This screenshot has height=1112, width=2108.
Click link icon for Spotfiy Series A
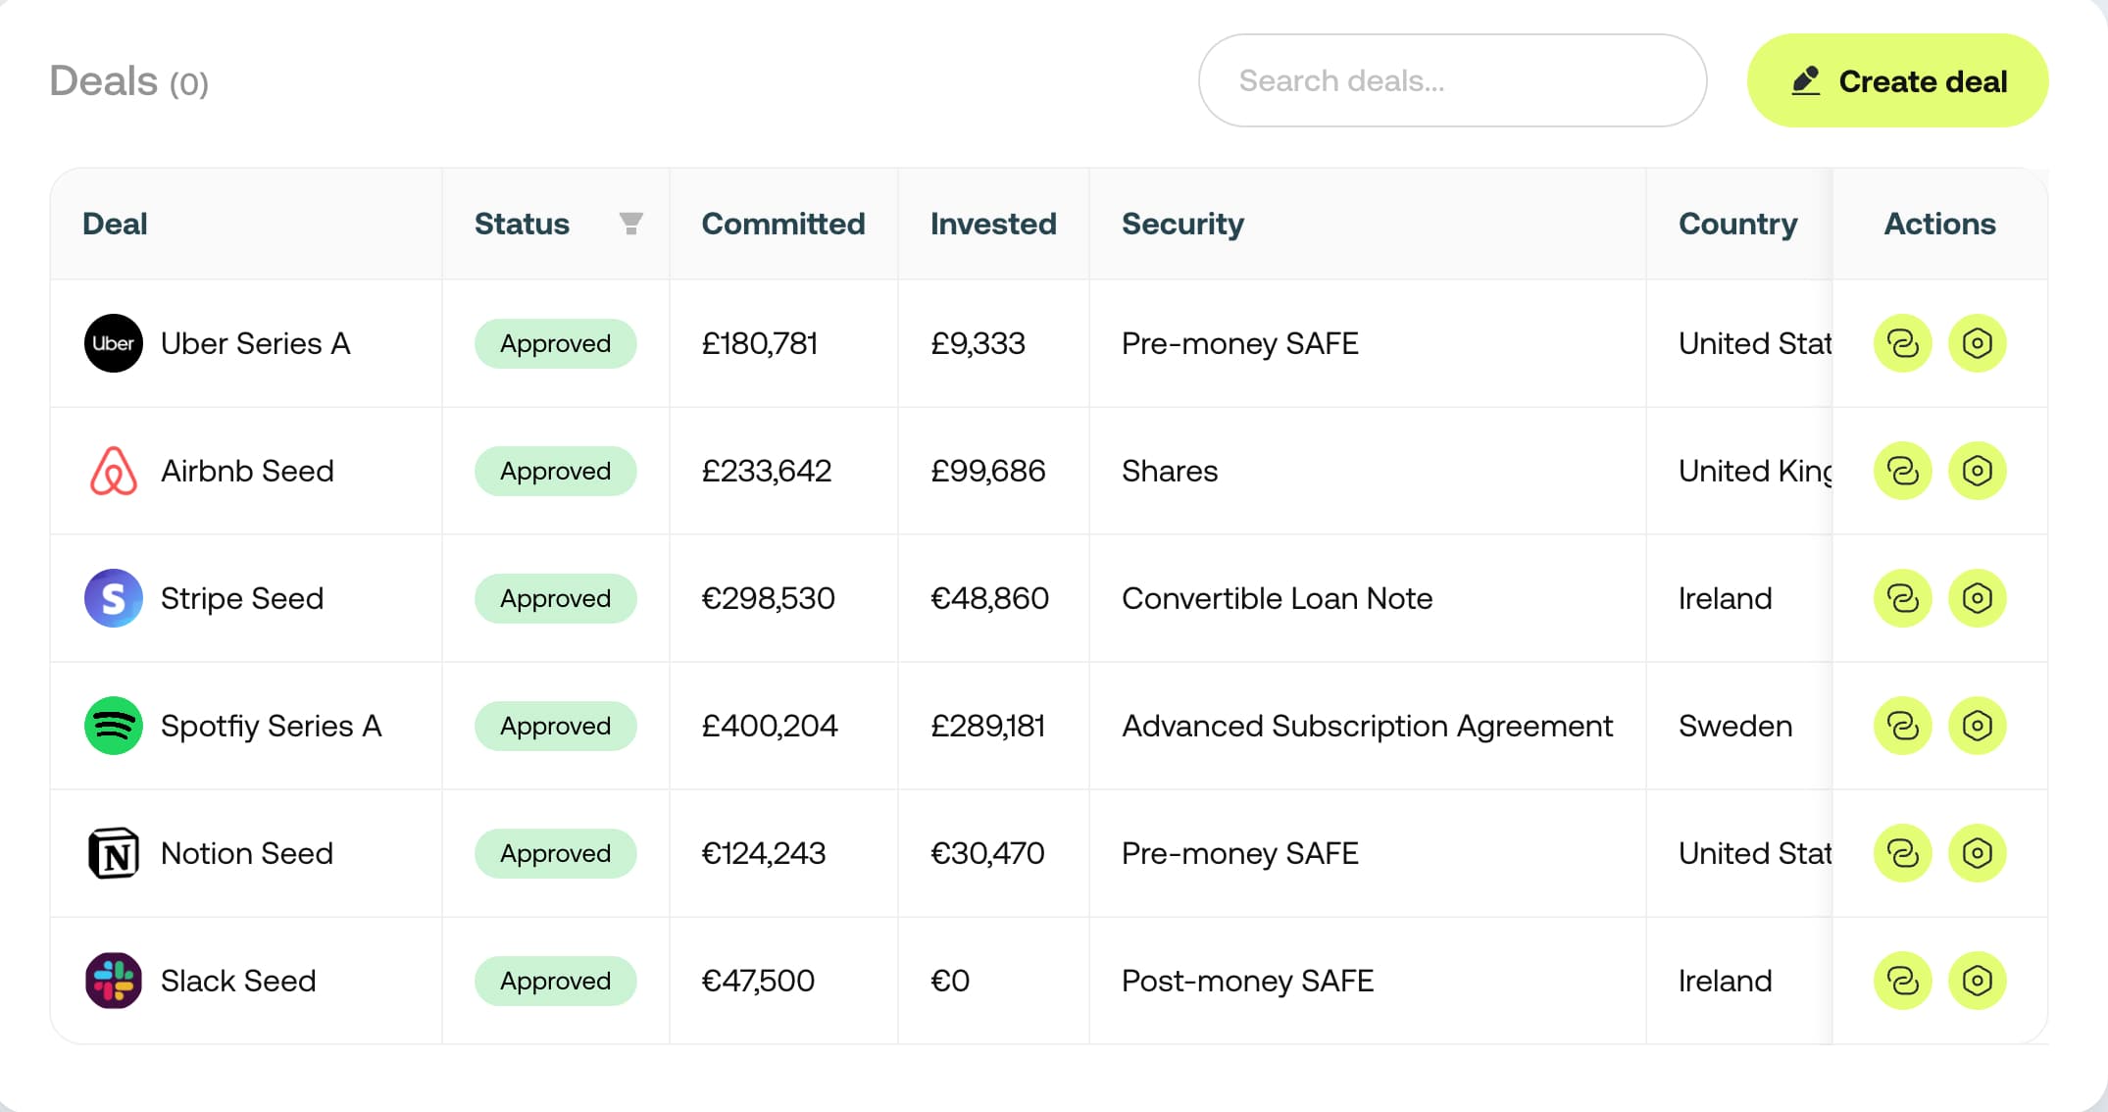pyautogui.click(x=1902, y=726)
